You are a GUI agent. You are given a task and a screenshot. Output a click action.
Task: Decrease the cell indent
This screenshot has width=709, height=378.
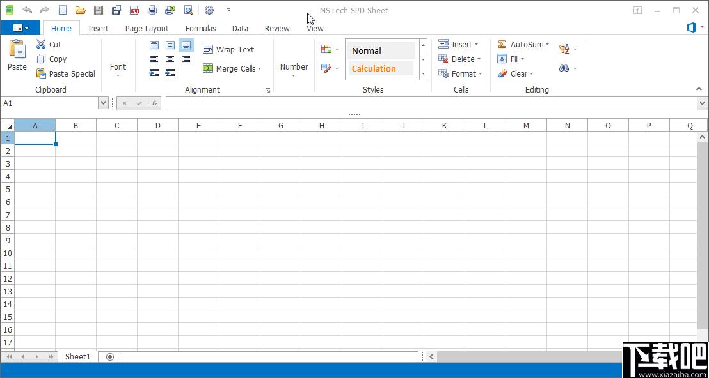coord(154,73)
